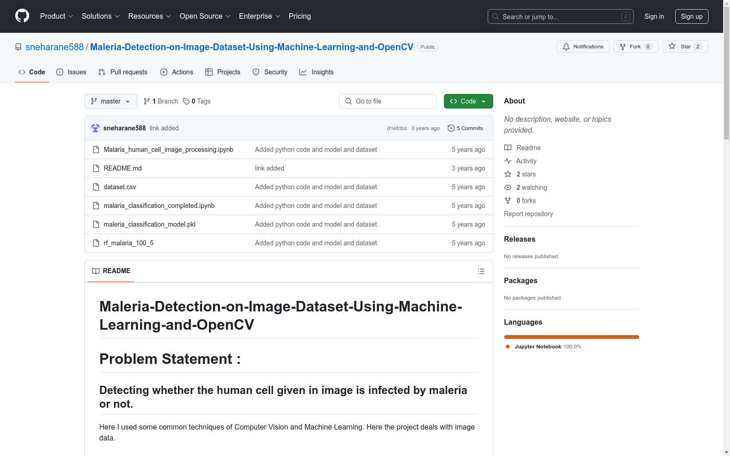Go to the Insights tab
Viewport: 730px width, 456px height.
coord(316,72)
